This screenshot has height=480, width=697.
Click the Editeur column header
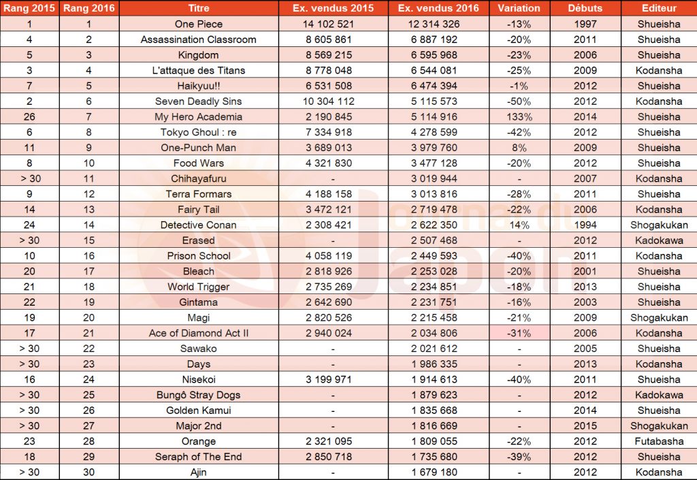click(658, 8)
